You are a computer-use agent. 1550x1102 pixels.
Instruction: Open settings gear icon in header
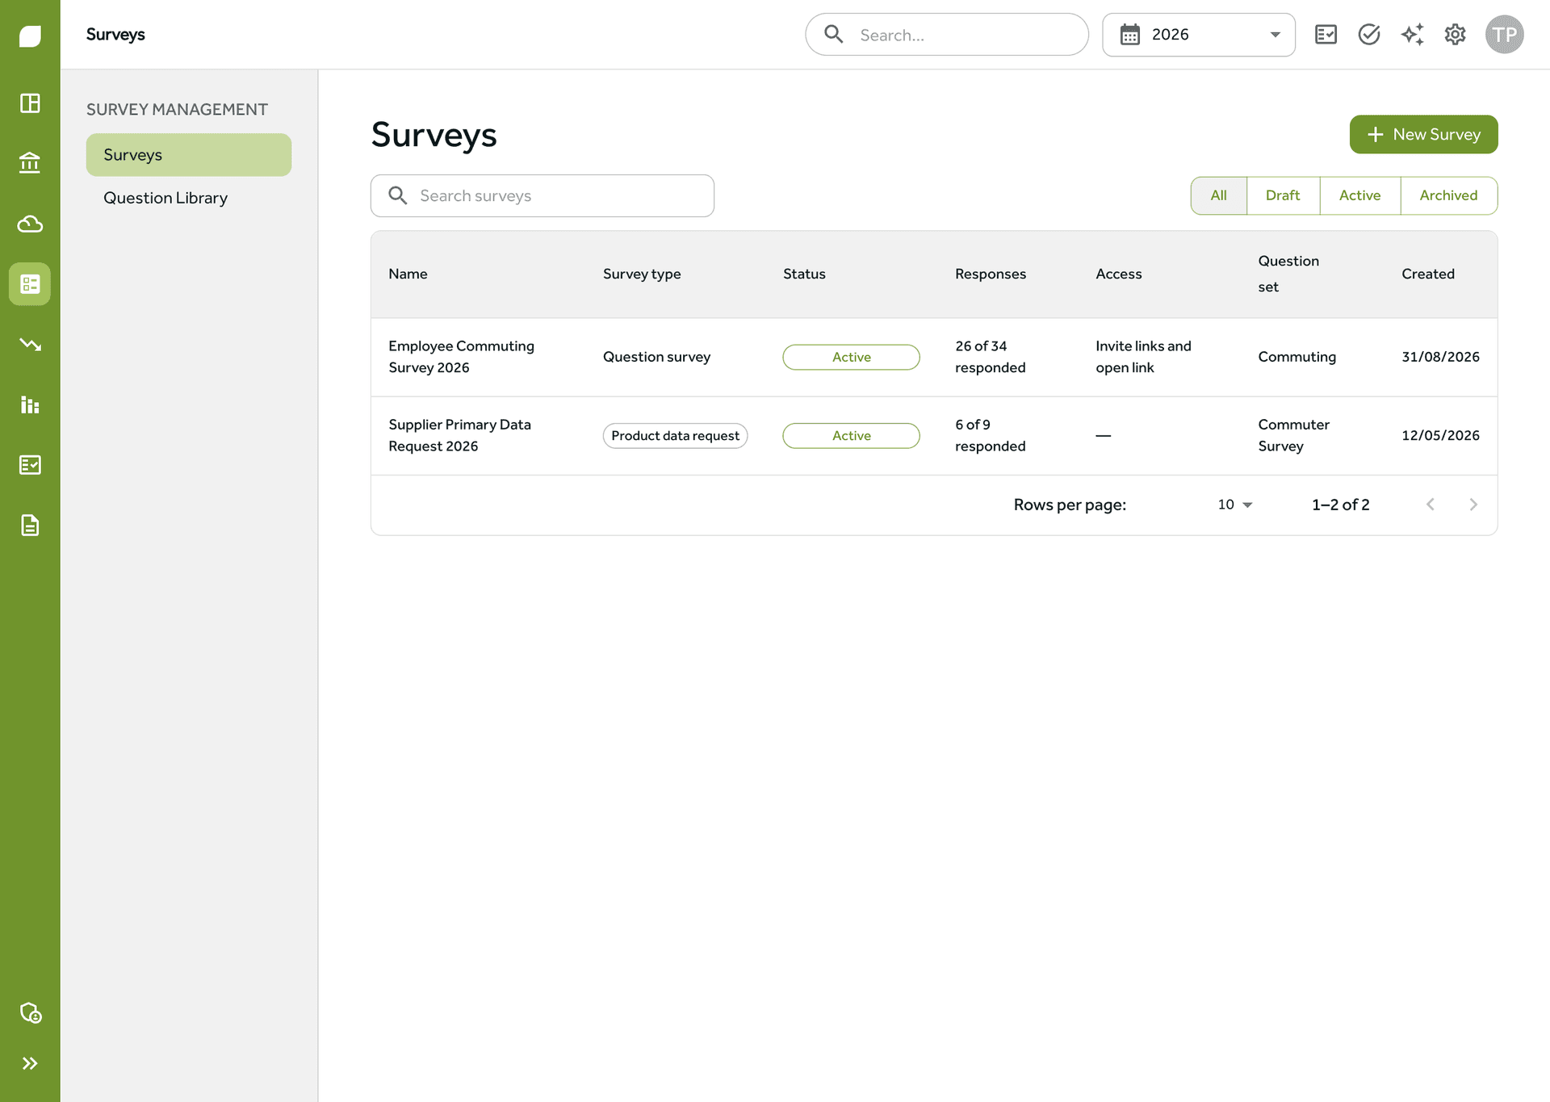1455,35
